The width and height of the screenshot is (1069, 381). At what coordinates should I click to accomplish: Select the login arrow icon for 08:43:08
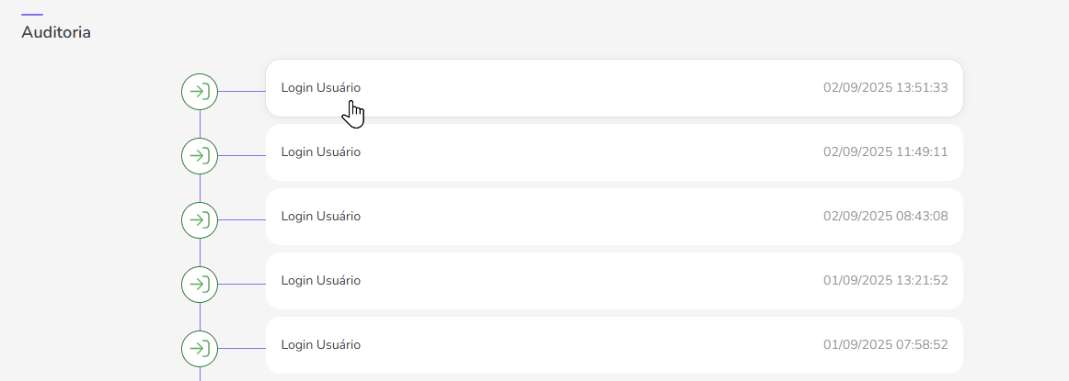pos(200,220)
